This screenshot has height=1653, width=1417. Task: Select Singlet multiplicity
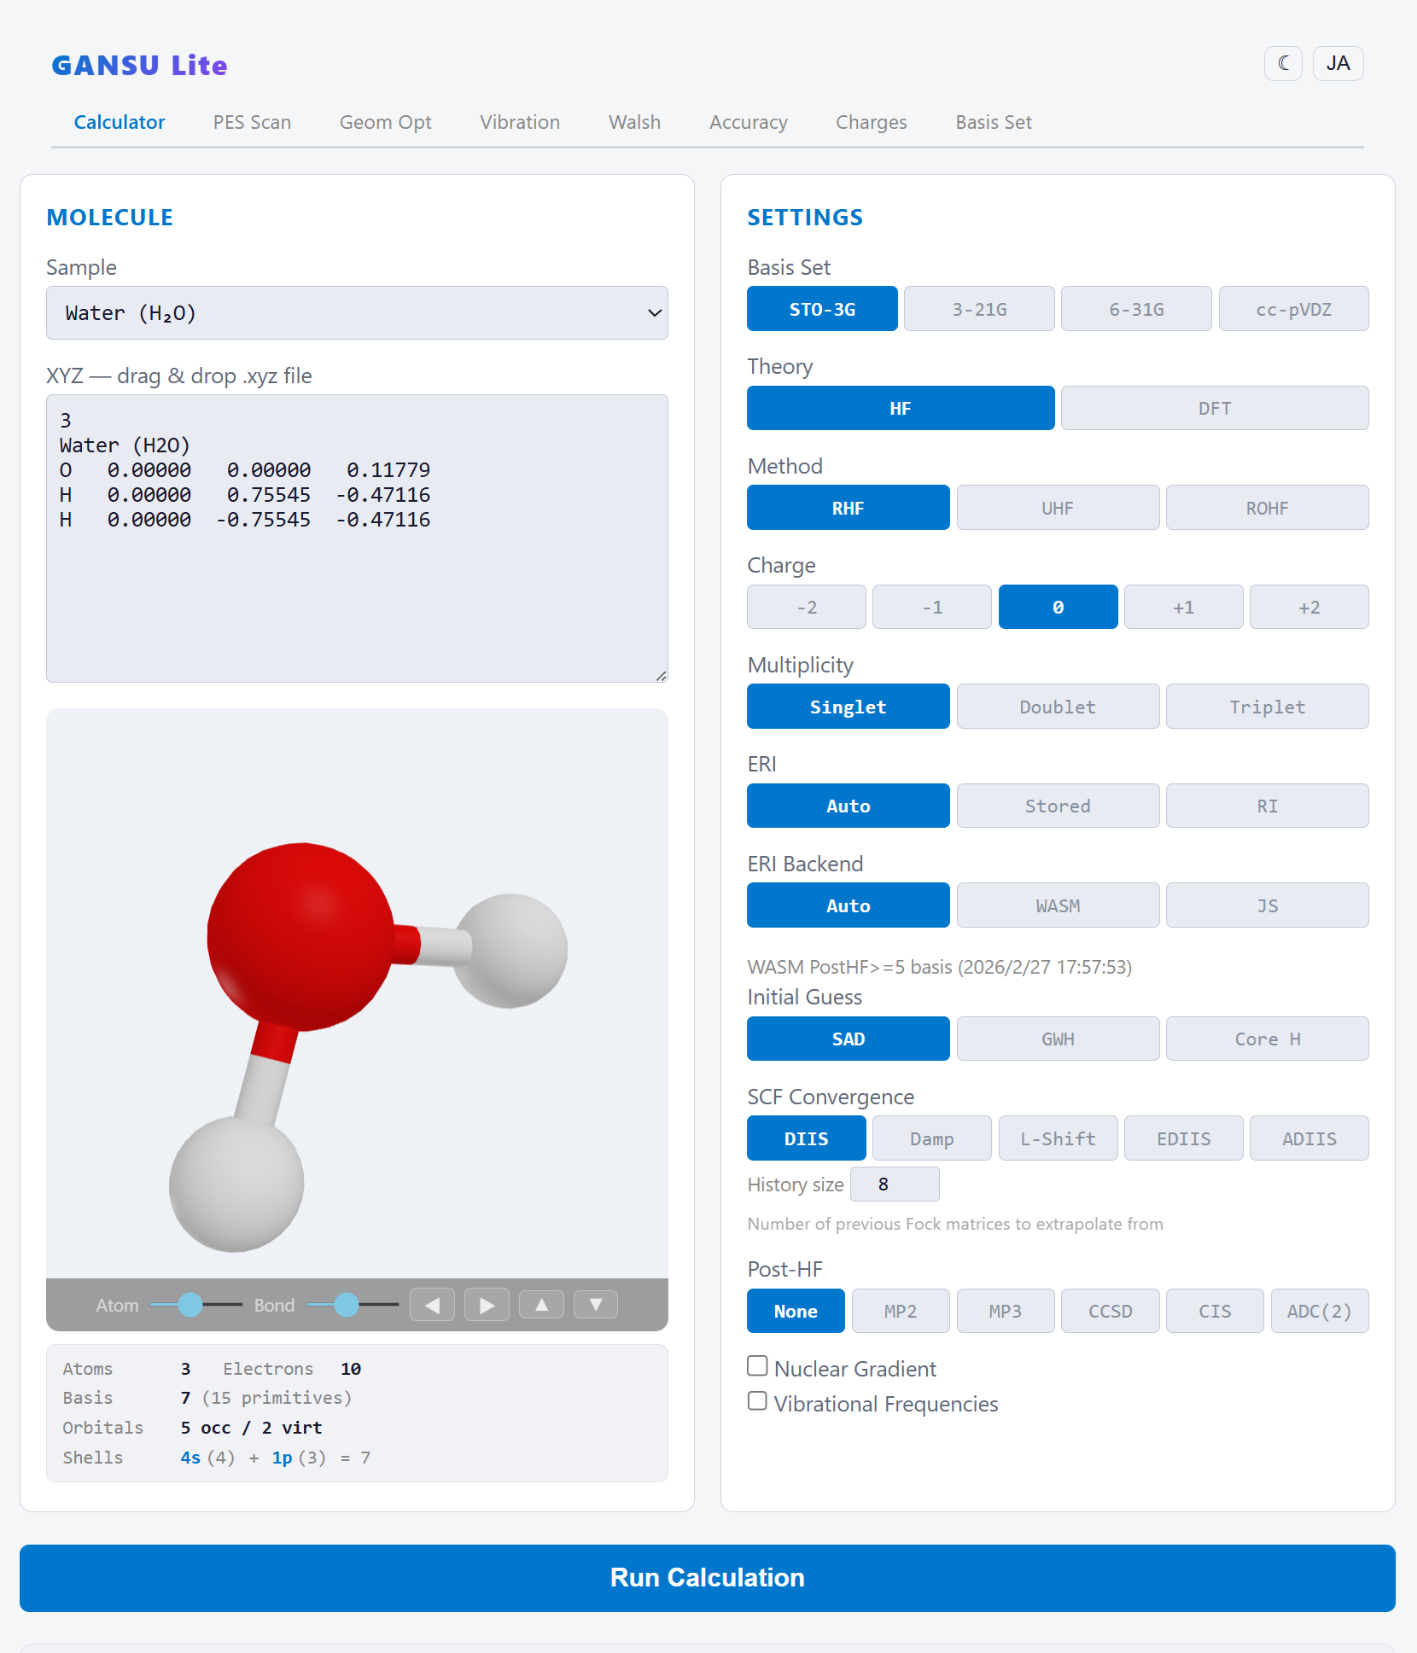(x=848, y=707)
